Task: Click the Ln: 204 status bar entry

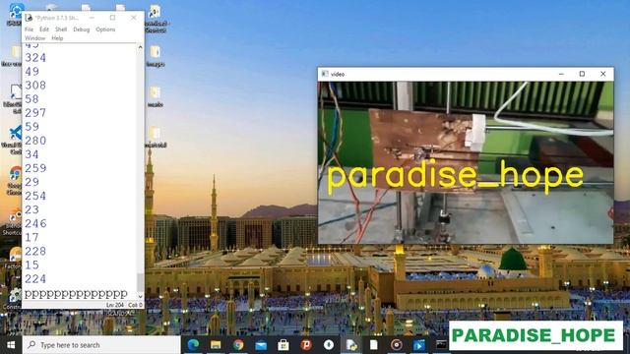Action: coord(115,305)
